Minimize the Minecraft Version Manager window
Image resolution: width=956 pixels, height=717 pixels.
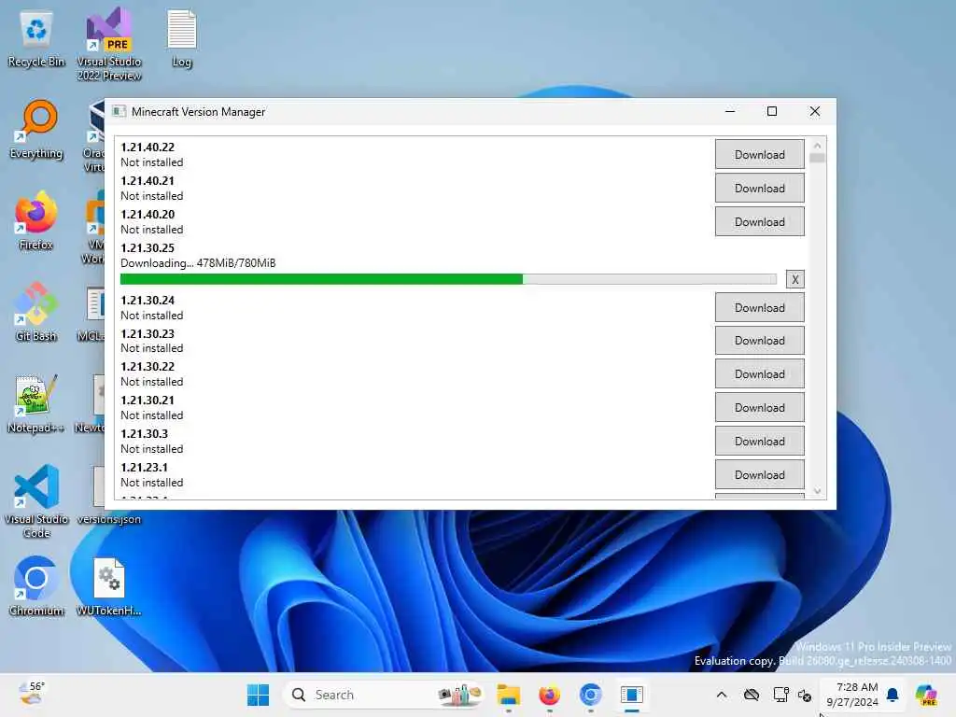[730, 112]
